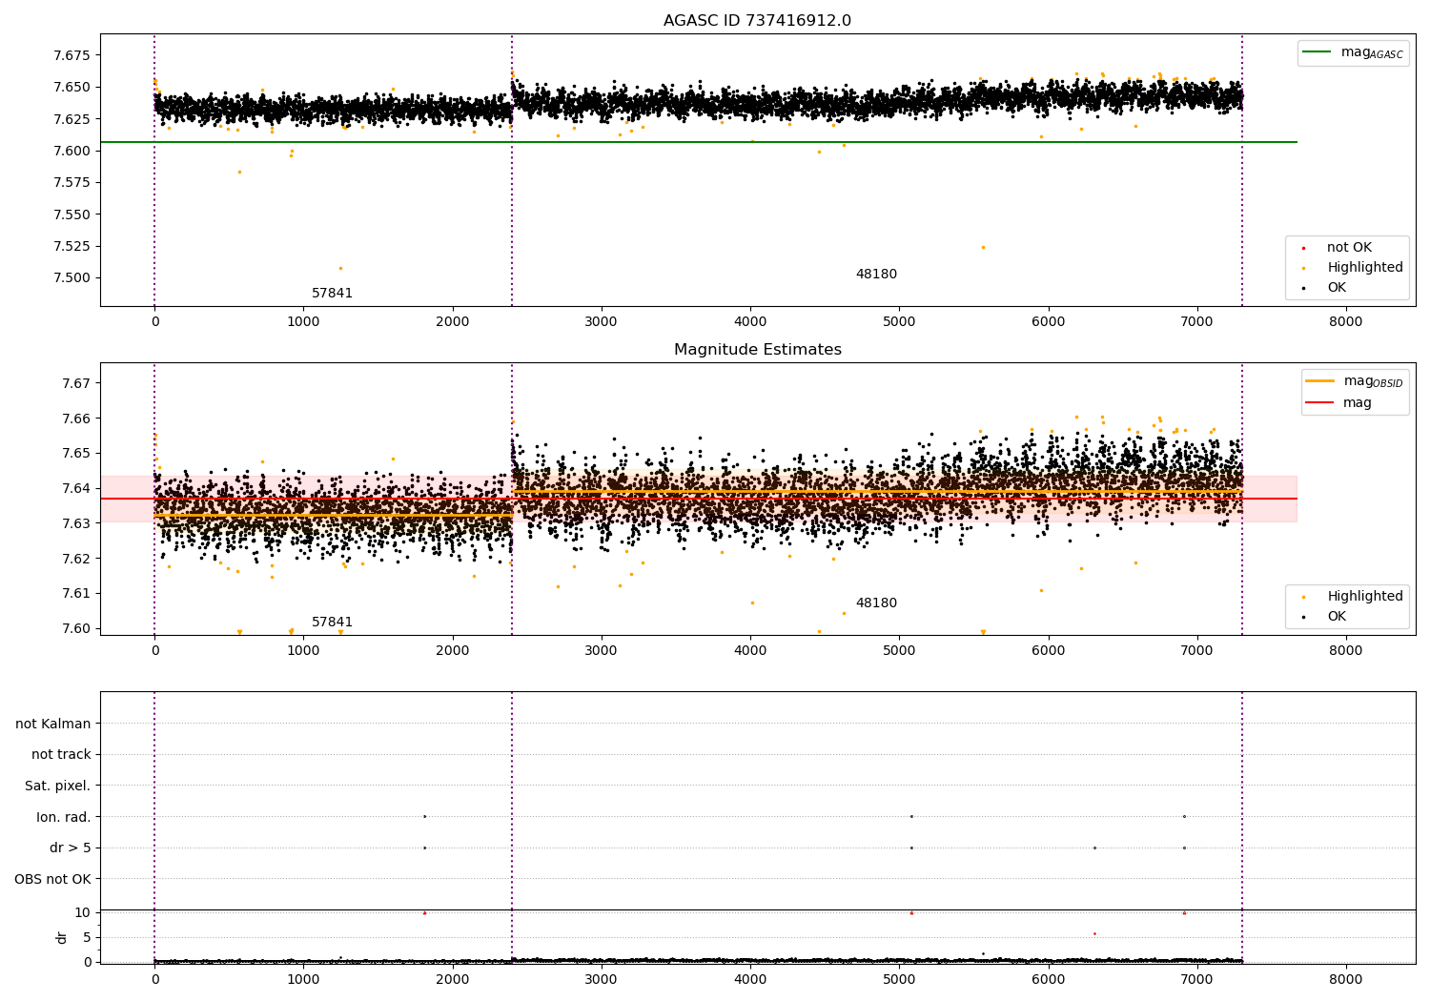
Task: Click the 'OBS not OK' axis label
Action: tap(53, 879)
